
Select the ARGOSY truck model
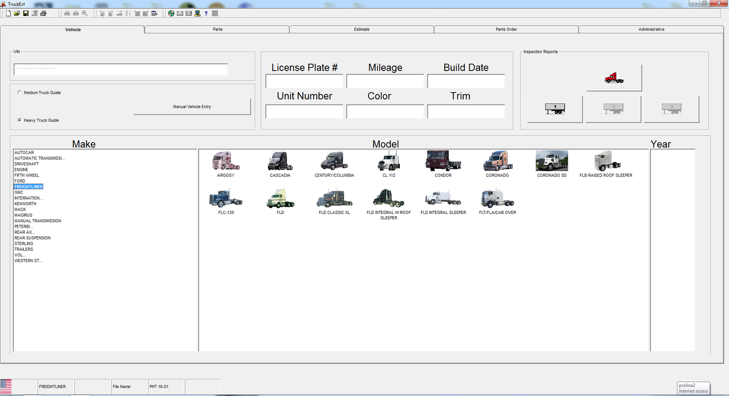(226, 164)
